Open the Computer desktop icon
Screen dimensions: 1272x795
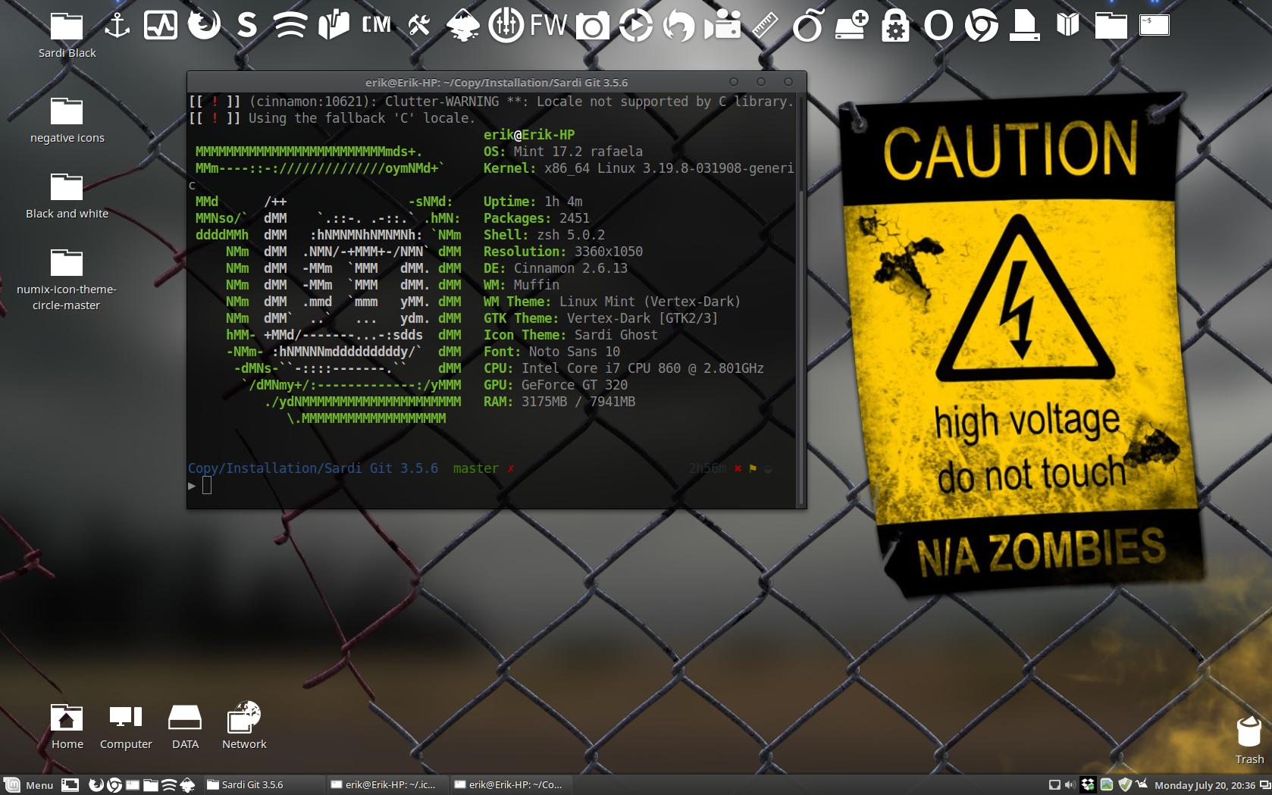(126, 727)
